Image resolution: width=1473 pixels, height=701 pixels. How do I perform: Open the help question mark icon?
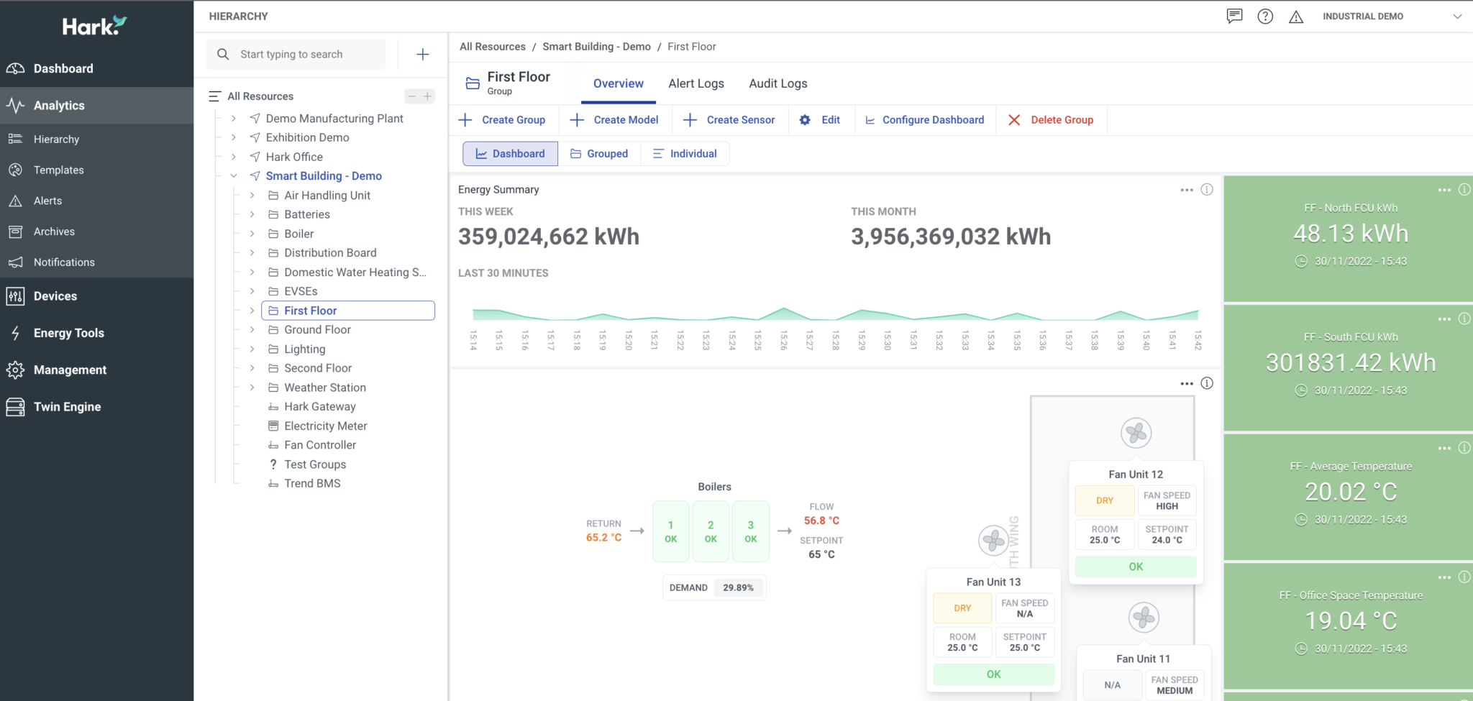click(x=1265, y=16)
